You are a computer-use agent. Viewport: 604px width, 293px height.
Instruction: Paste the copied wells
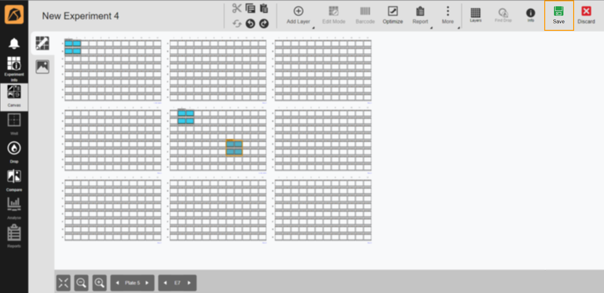coord(264,8)
